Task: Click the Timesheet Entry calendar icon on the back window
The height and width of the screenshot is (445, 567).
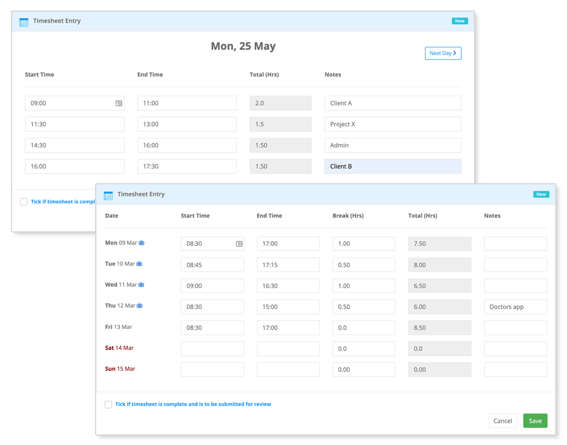Action: point(24,22)
